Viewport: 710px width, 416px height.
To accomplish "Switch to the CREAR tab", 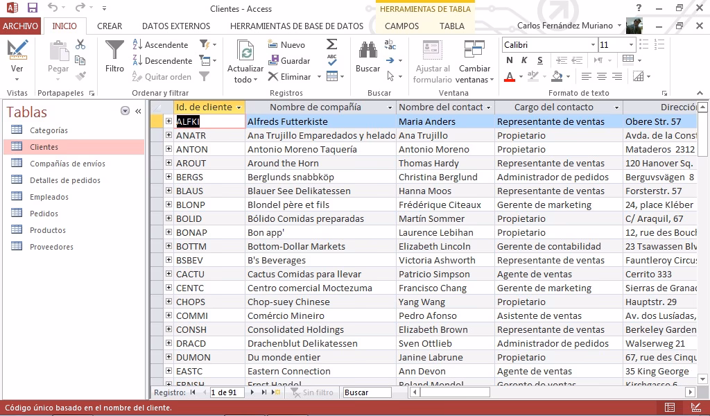I will pos(110,26).
